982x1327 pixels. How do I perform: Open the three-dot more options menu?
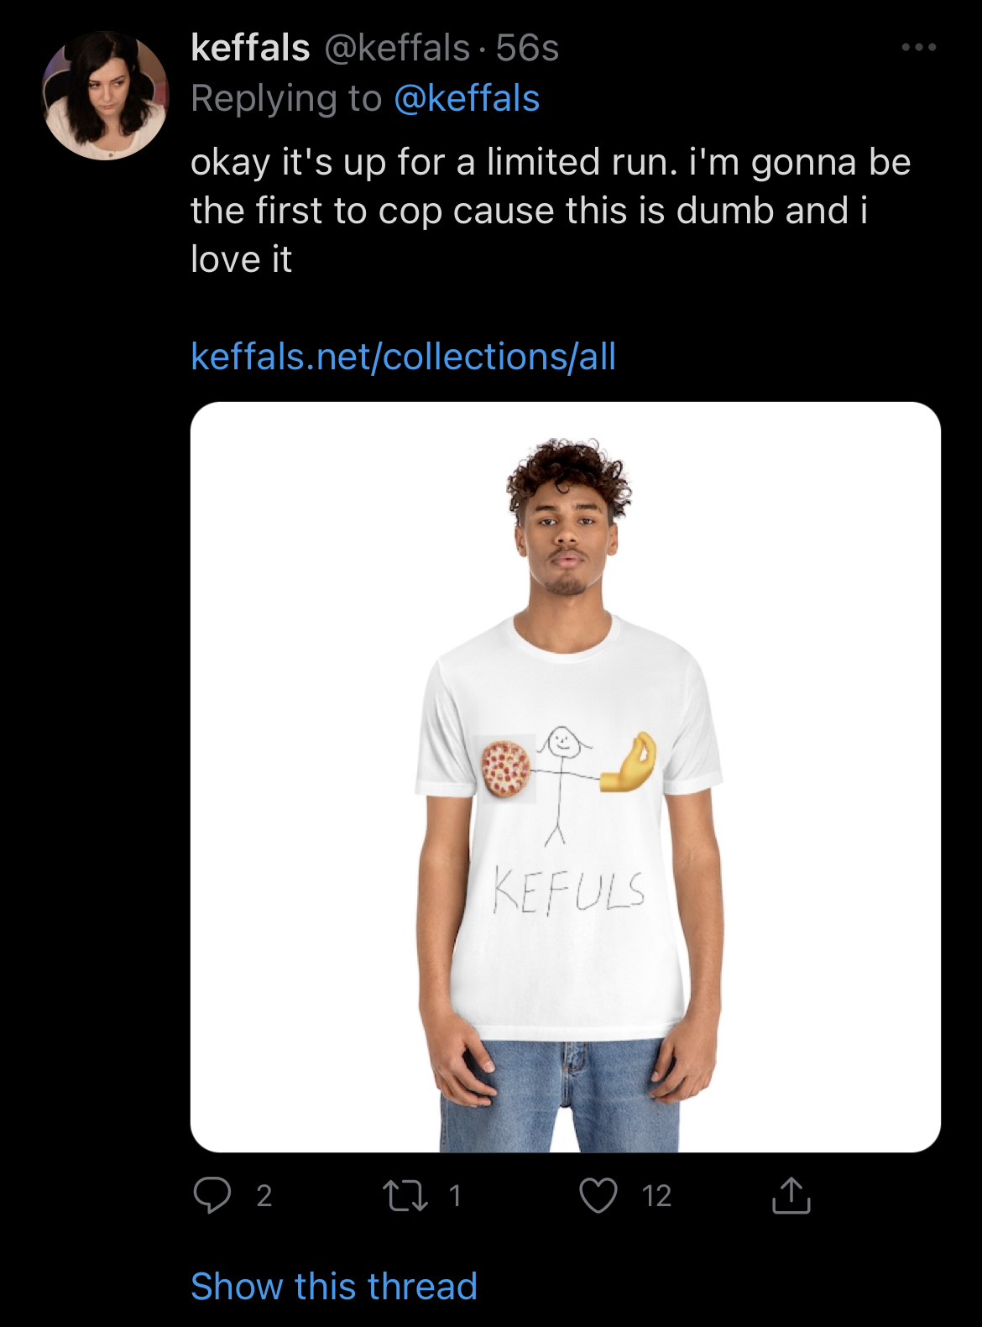919,47
